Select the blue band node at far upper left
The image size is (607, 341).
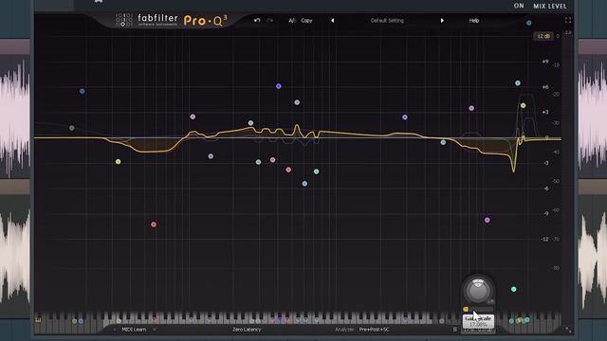(x=83, y=91)
